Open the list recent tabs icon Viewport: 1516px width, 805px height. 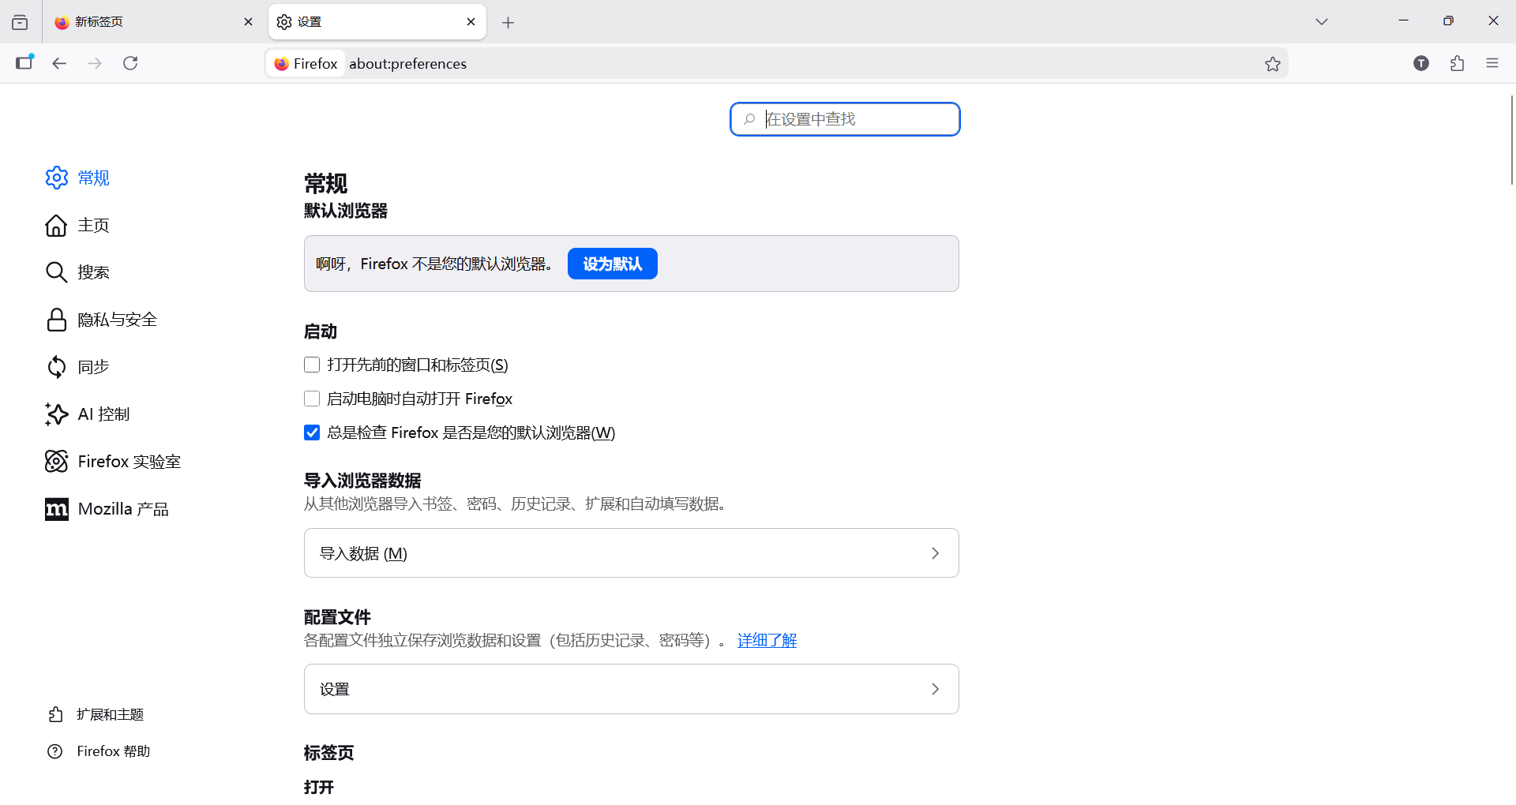(x=20, y=22)
